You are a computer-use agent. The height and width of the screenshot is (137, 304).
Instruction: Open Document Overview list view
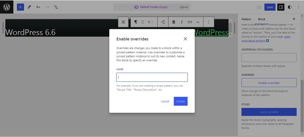56,7
